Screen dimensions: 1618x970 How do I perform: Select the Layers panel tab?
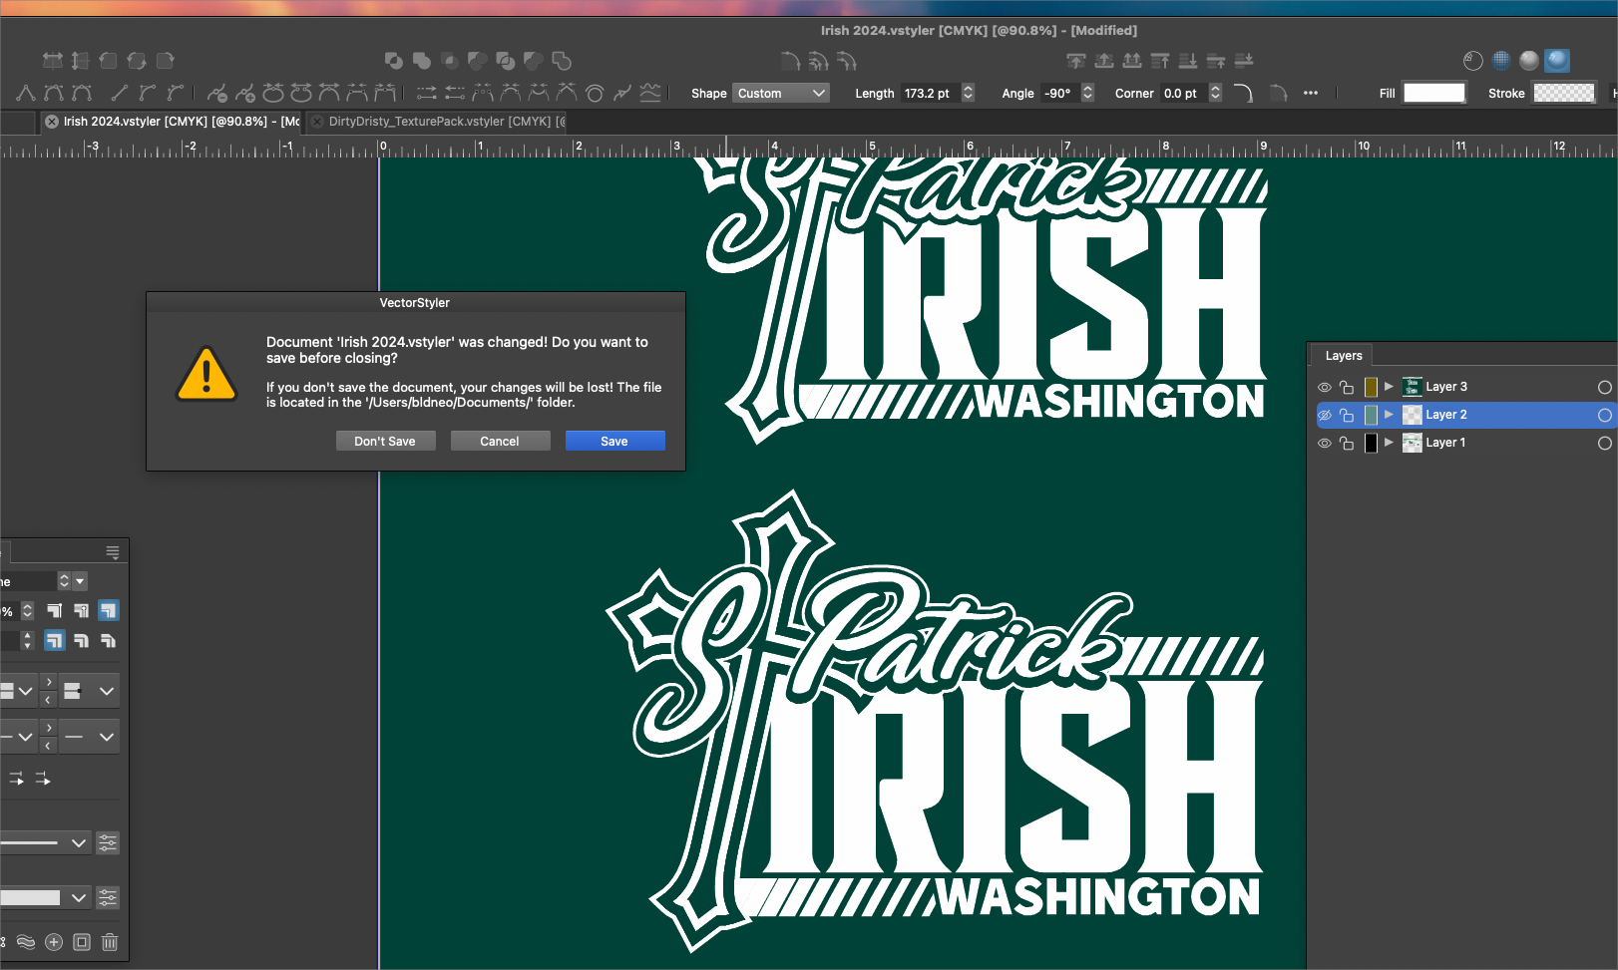[x=1343, y=356]
